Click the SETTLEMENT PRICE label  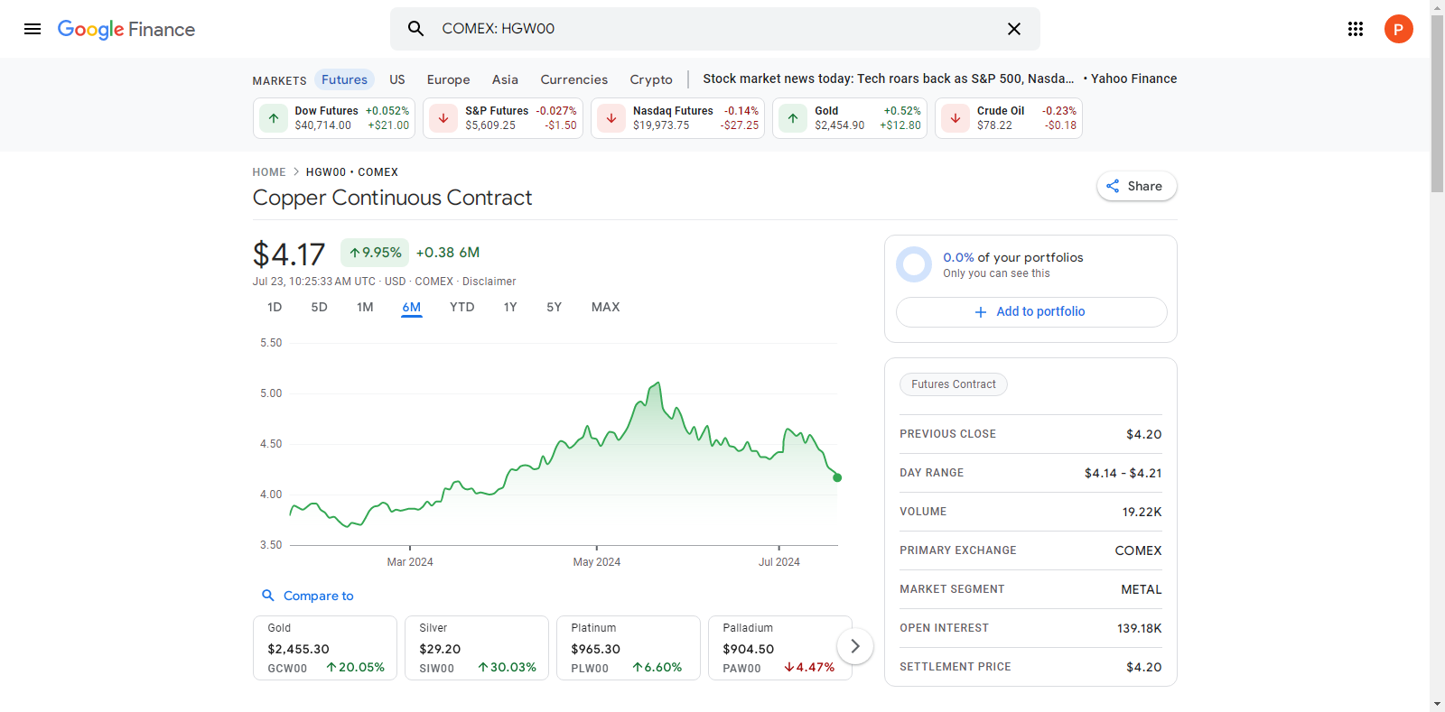point(956,667)
